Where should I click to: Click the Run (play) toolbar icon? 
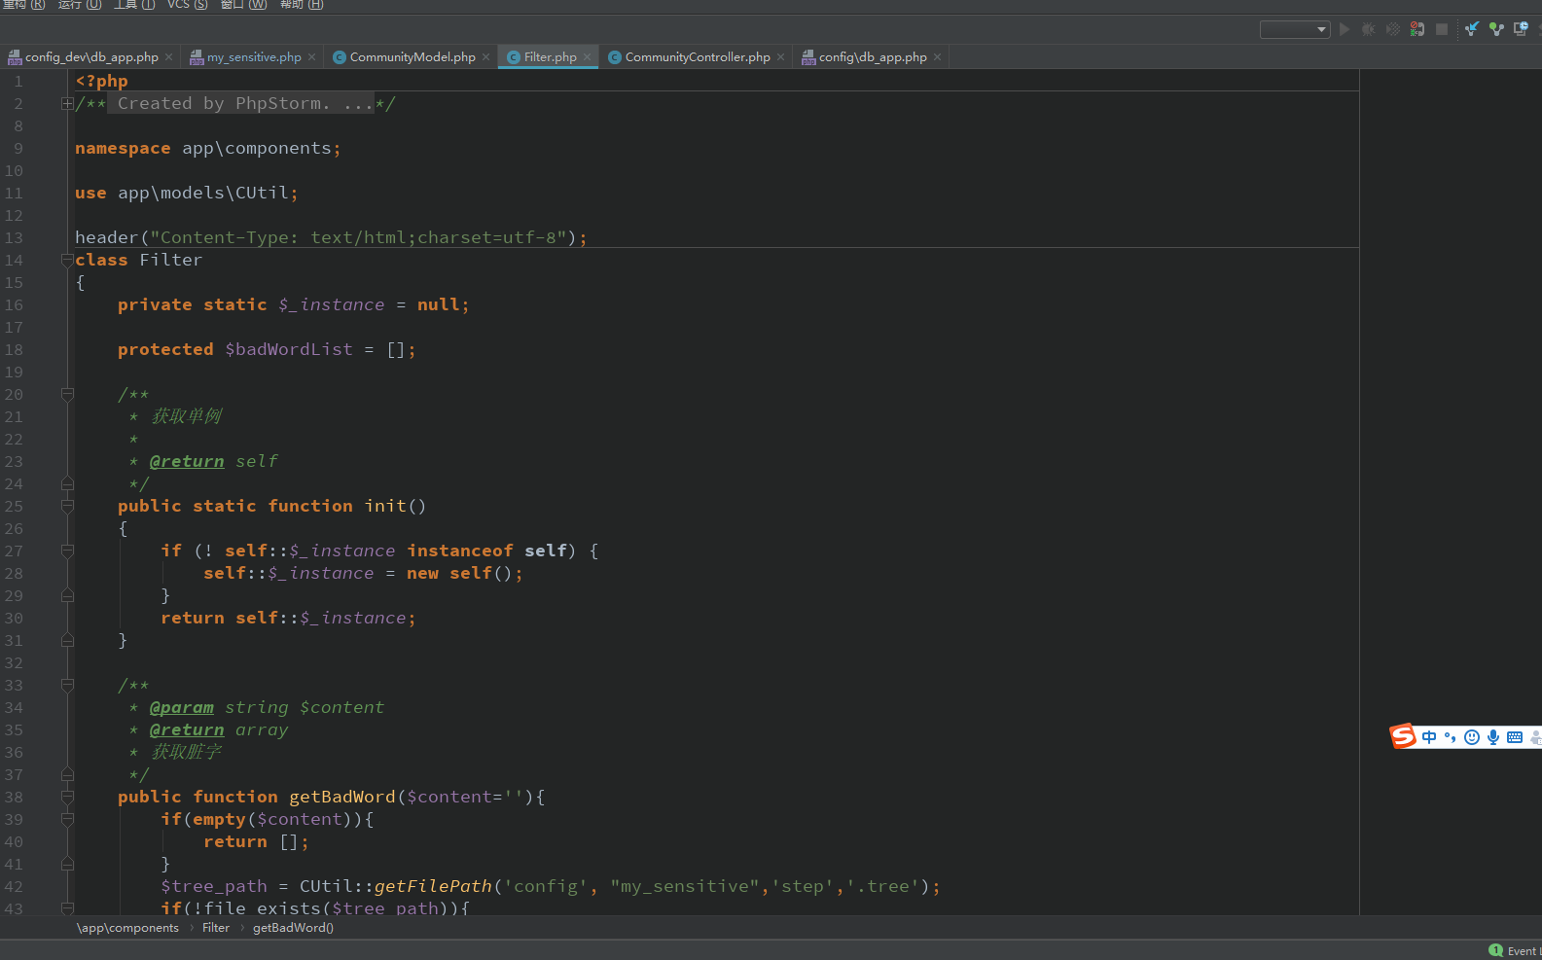point(1345,29)
